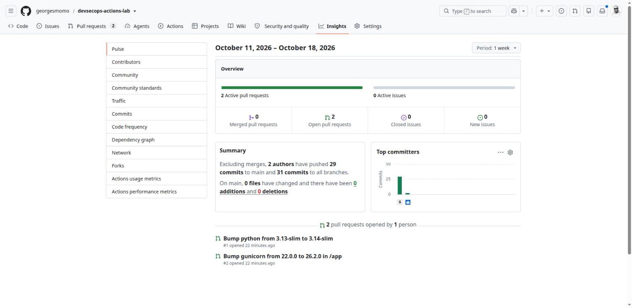632x308 pixels.
Task: Select Pulse in the insights sidebar
Action: [156, 49]
